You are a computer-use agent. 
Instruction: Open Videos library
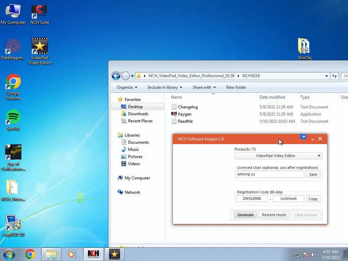coord(134,163)
